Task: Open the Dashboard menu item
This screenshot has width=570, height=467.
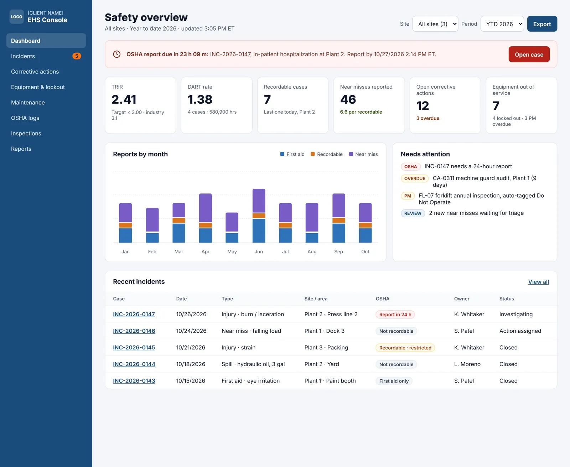Action: point(46,41)
